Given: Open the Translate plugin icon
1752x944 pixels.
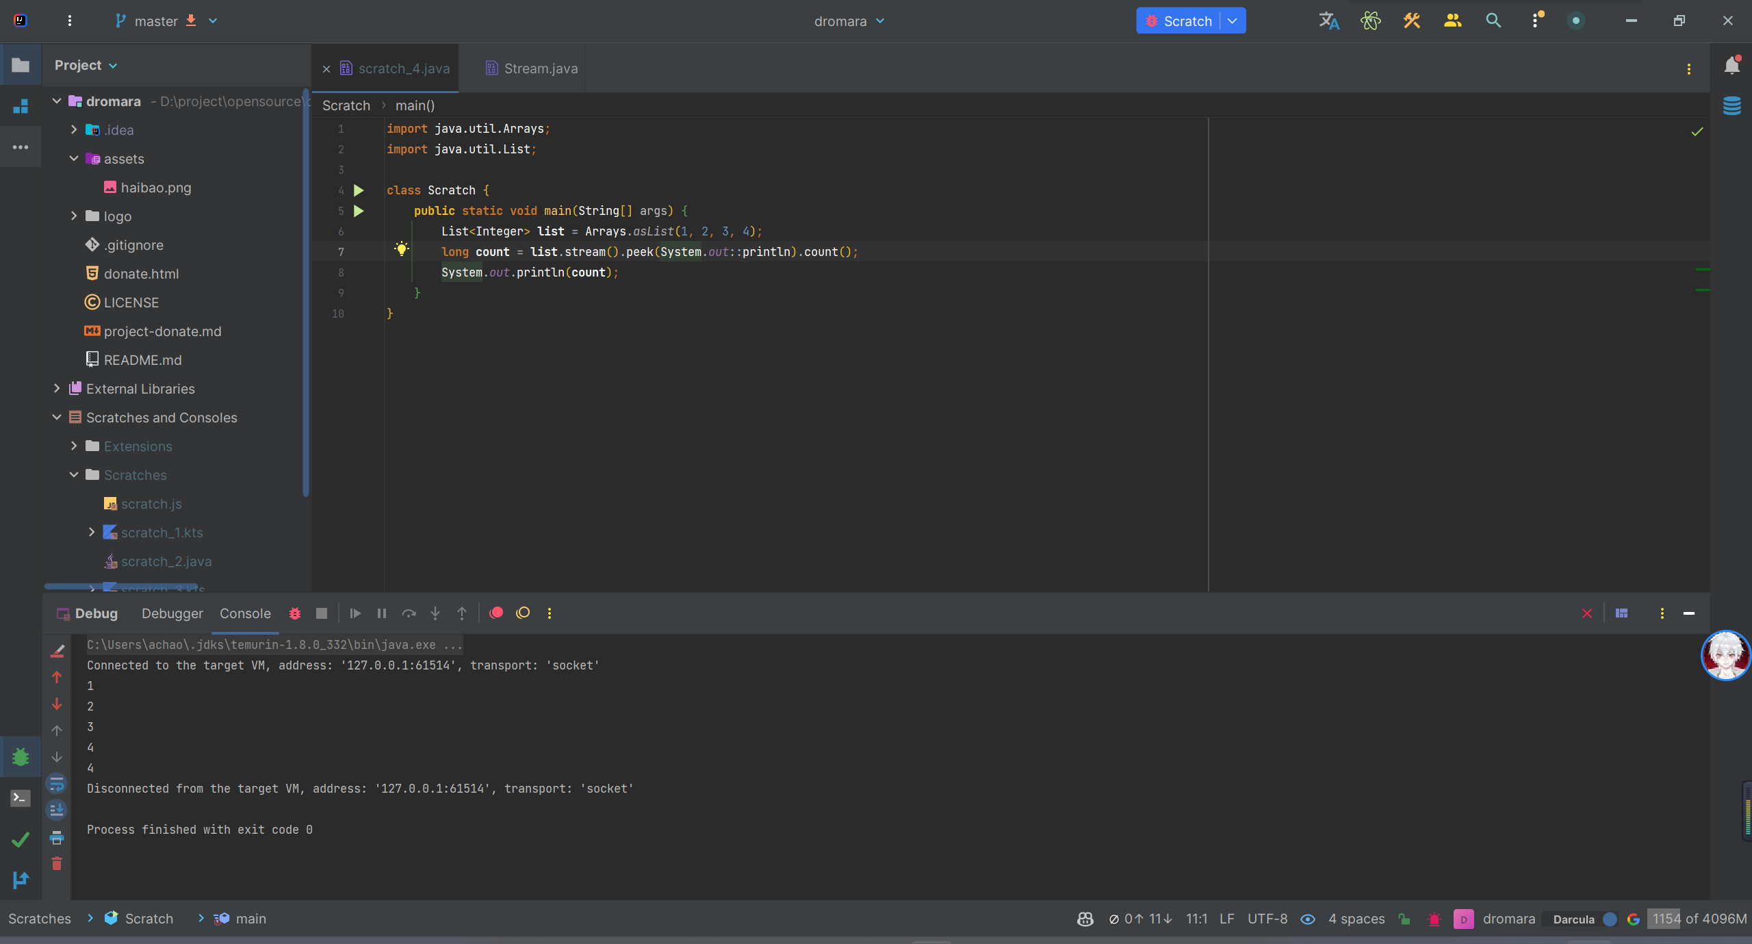Looking at the screenshot, I should click(x=1328, y=21).
